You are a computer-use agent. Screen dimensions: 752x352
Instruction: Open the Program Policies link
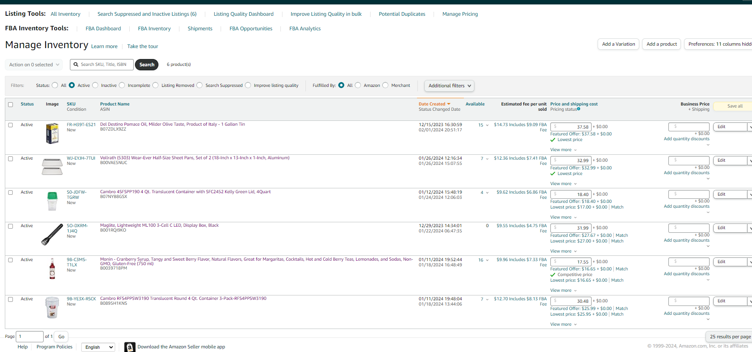coord(55,347)
